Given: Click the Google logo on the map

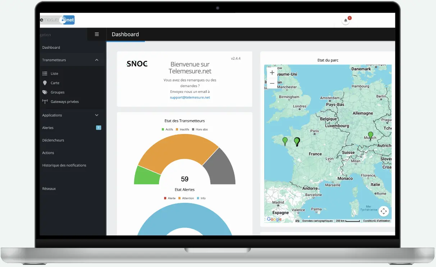Looking at the screenshot, I should (x=274, y=219).
